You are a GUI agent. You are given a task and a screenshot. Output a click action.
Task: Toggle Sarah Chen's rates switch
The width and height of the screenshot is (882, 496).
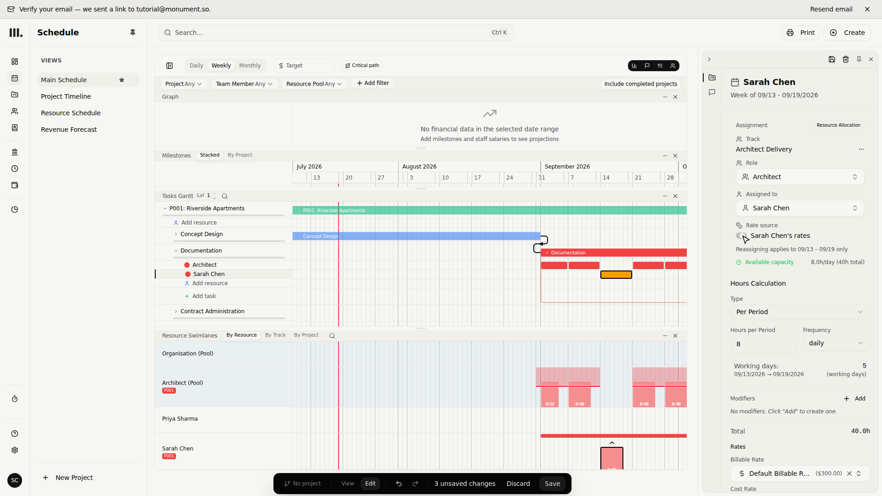(741, 236)
